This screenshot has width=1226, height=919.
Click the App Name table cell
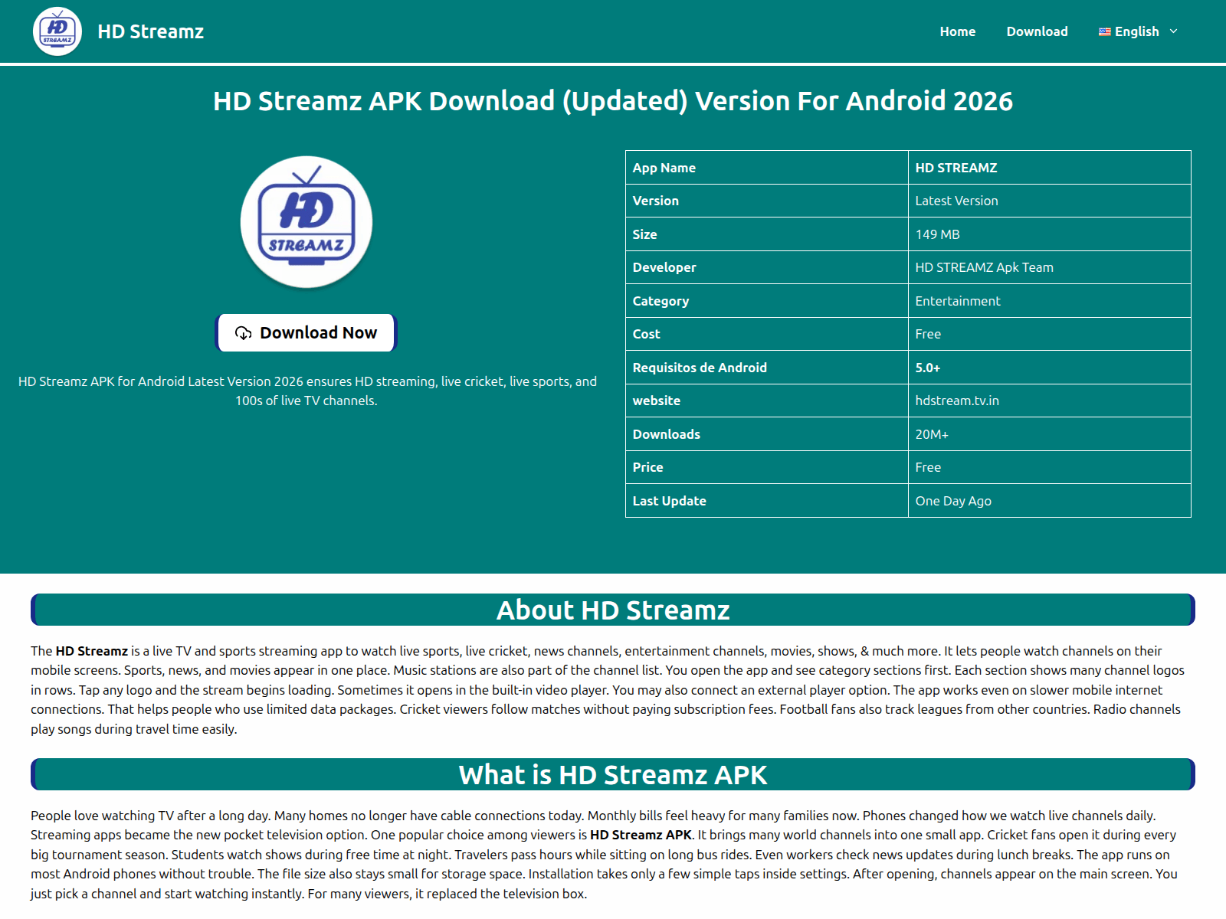pos(767,168)
